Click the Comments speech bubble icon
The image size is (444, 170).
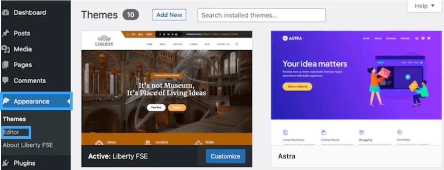(x=5, y=81)
